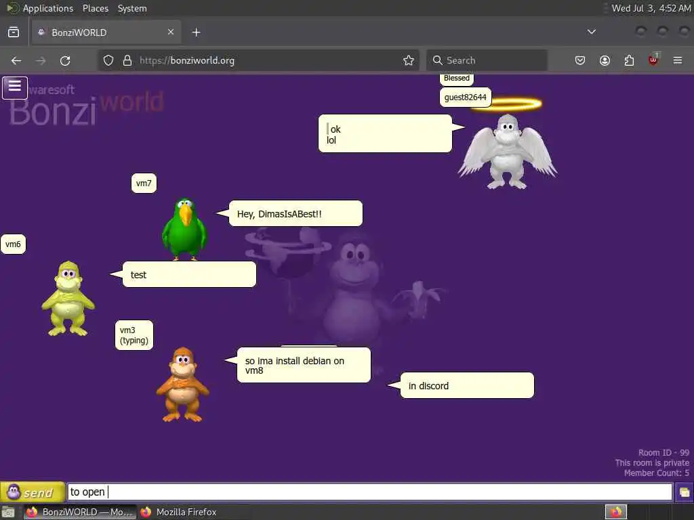Viewport: 694px width, 520px height.
Task: Click the site padlock icon
Action: pos(127,60)
